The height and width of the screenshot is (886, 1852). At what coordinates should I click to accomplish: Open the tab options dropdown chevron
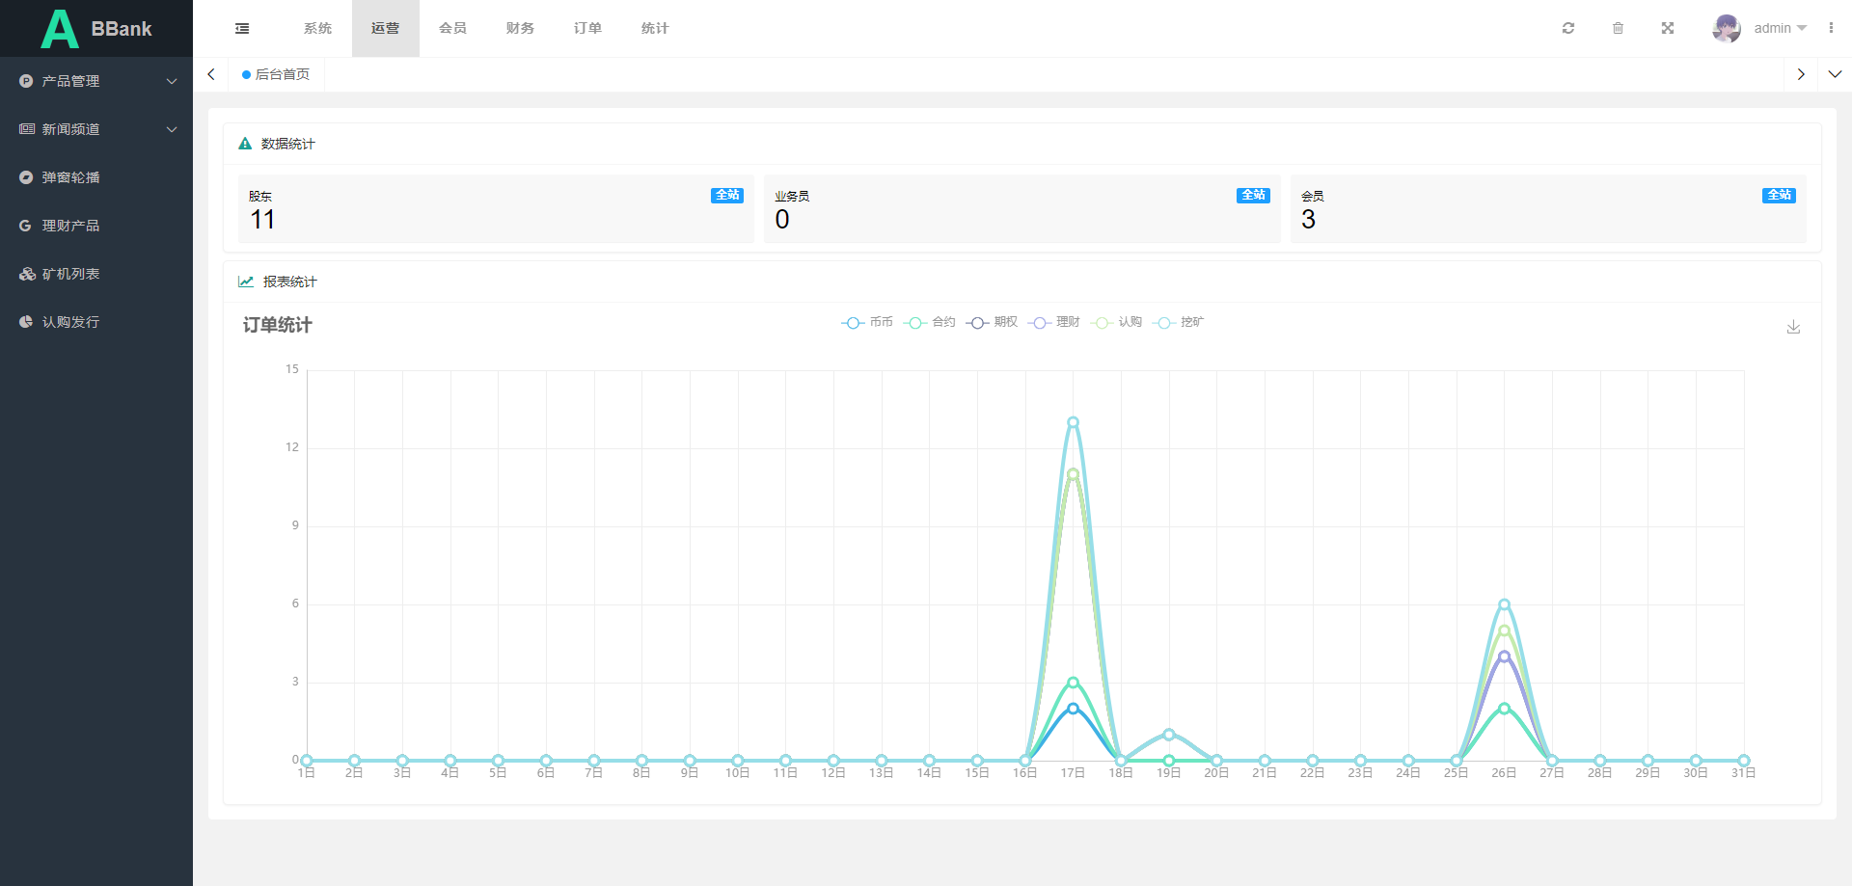point(1835,74)
